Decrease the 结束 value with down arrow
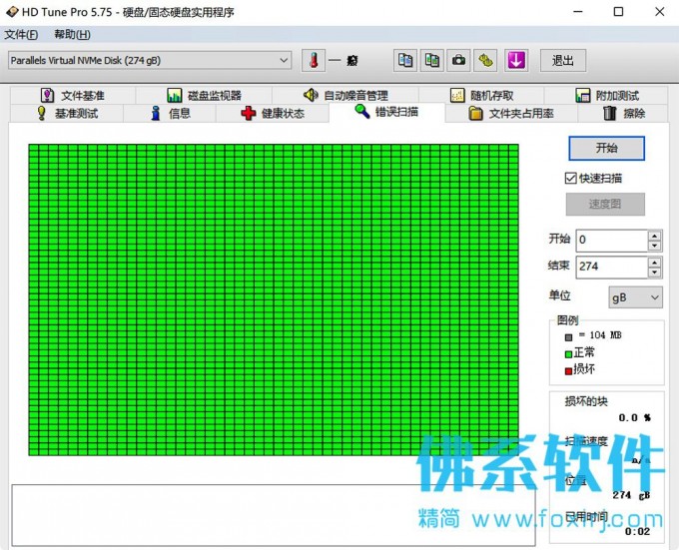The width and height of the screenshot is (679, 550). [x=655, y=273]
